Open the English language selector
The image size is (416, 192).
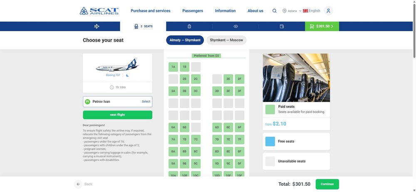tap(312, 11)
